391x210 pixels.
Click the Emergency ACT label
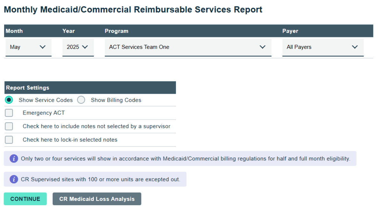(x=44, y=113)
